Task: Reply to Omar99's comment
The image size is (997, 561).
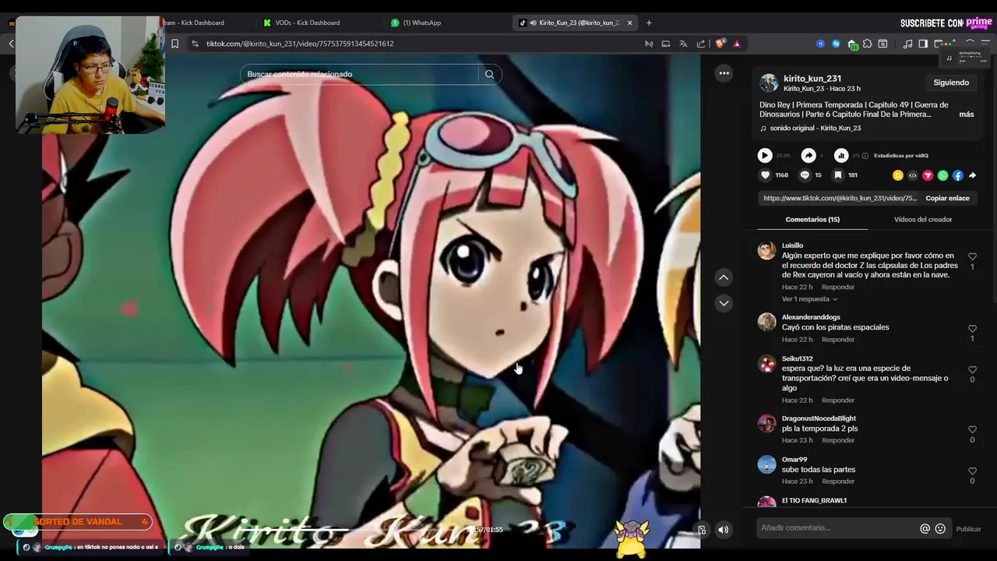Action: [x=838, y=482]
